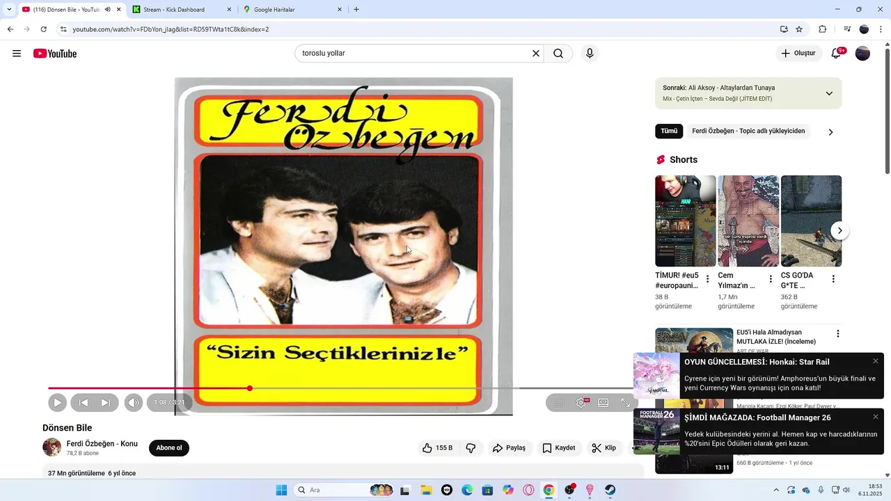The height and width of the screenshot is (501, 891).
Task: Show more filter chips with the arrow
Action: click(830, 132)
